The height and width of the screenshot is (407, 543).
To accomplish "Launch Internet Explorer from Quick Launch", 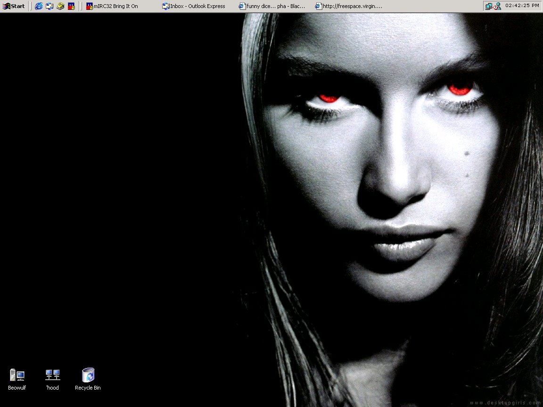I will [39, 6].
